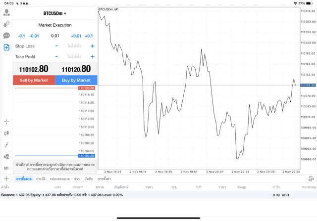
Task: Switch to the ข่าว (News) tab
Action: pyautogui.click(x=77, y=178)
